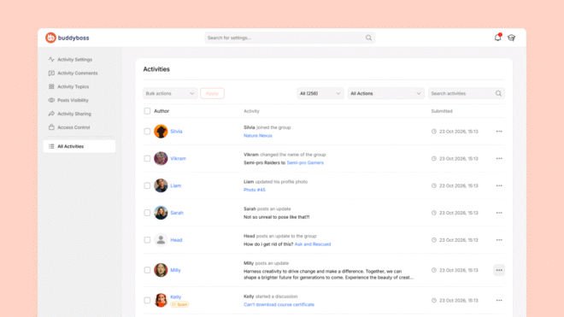564x317 pixels.
Task: Open the All Actions dropdown
Action: tap(385, 93)
